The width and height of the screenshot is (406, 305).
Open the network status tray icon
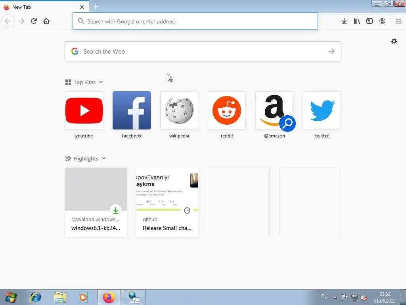354,297
